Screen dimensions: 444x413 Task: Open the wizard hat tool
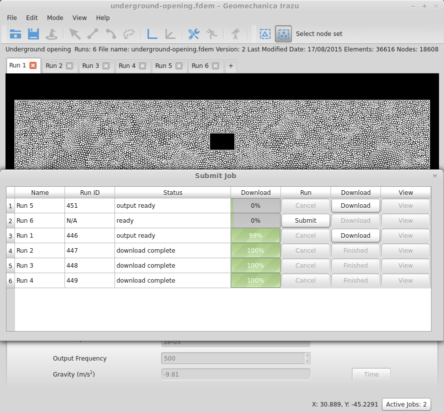pos(51,34)
